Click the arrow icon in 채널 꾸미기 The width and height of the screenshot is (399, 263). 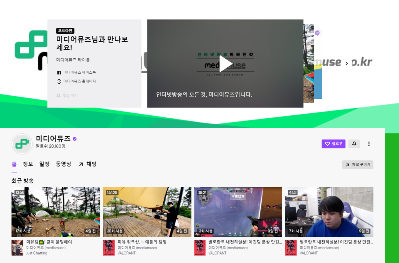point(347,165)
